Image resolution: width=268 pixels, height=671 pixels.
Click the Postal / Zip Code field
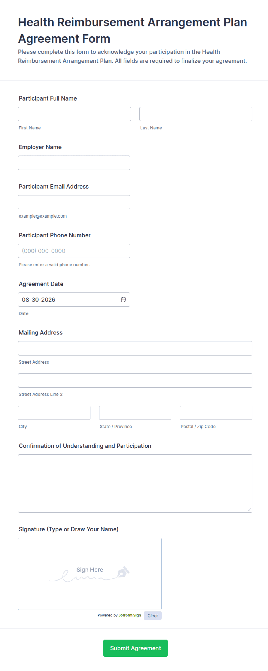(216, 413)
